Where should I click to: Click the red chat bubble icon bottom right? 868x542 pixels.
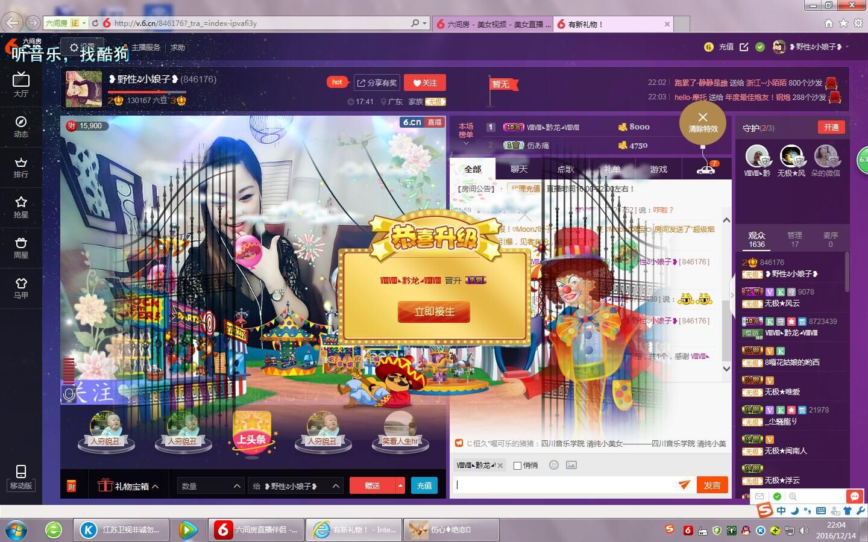click(854, 496)
